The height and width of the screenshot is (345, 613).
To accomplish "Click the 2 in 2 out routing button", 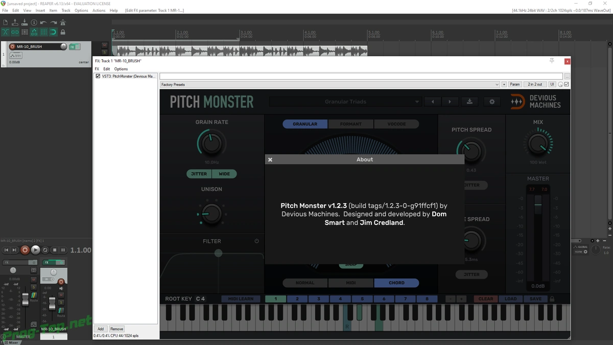I will (535, 84).
